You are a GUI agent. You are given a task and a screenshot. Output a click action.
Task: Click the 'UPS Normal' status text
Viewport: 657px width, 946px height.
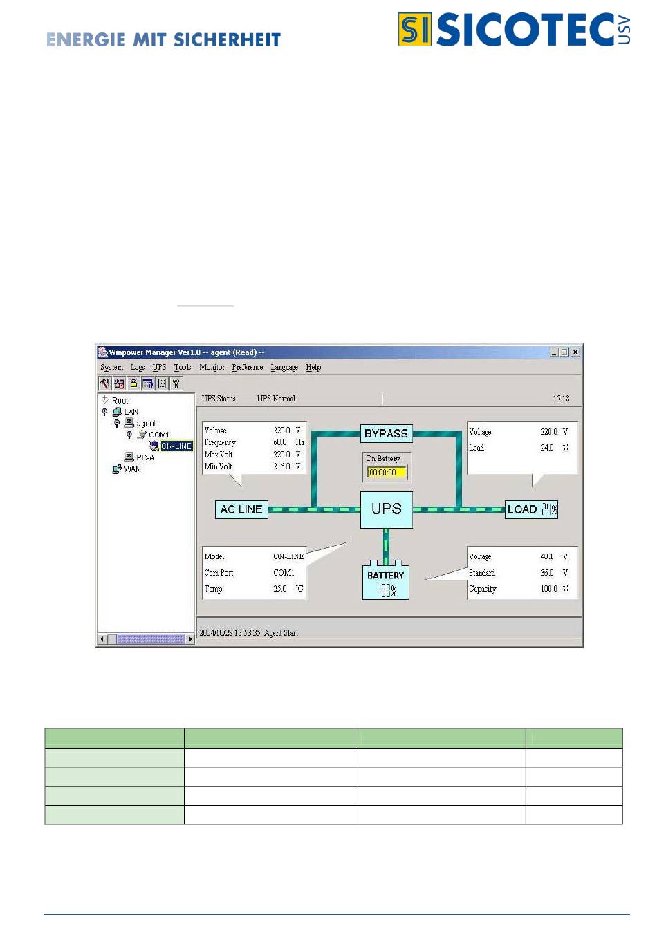coord(276,399)
